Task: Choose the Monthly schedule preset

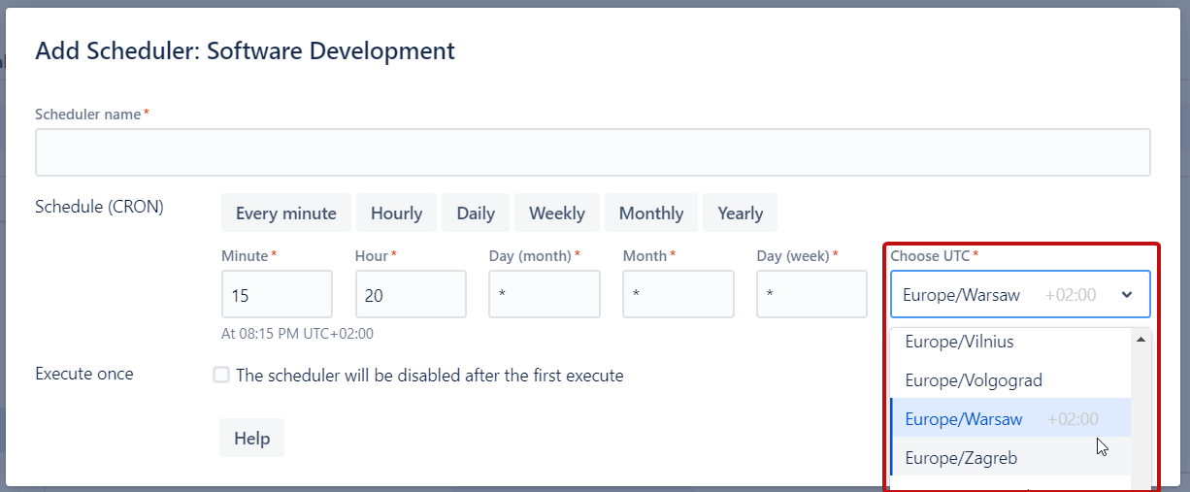Action: [650, 213]
